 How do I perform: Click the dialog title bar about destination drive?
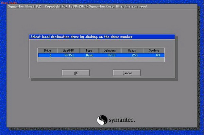[x=102, y=37]
